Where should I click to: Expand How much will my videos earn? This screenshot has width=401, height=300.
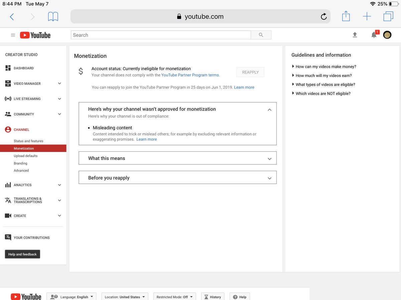[321, 76]
